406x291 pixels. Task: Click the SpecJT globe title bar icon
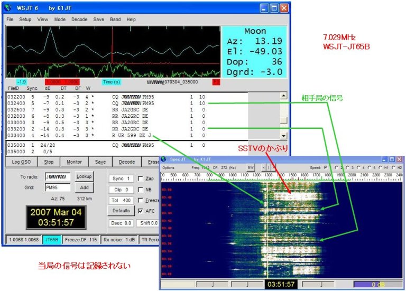point(164,159)
